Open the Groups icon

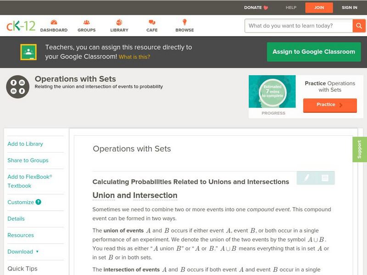point(86,22)
